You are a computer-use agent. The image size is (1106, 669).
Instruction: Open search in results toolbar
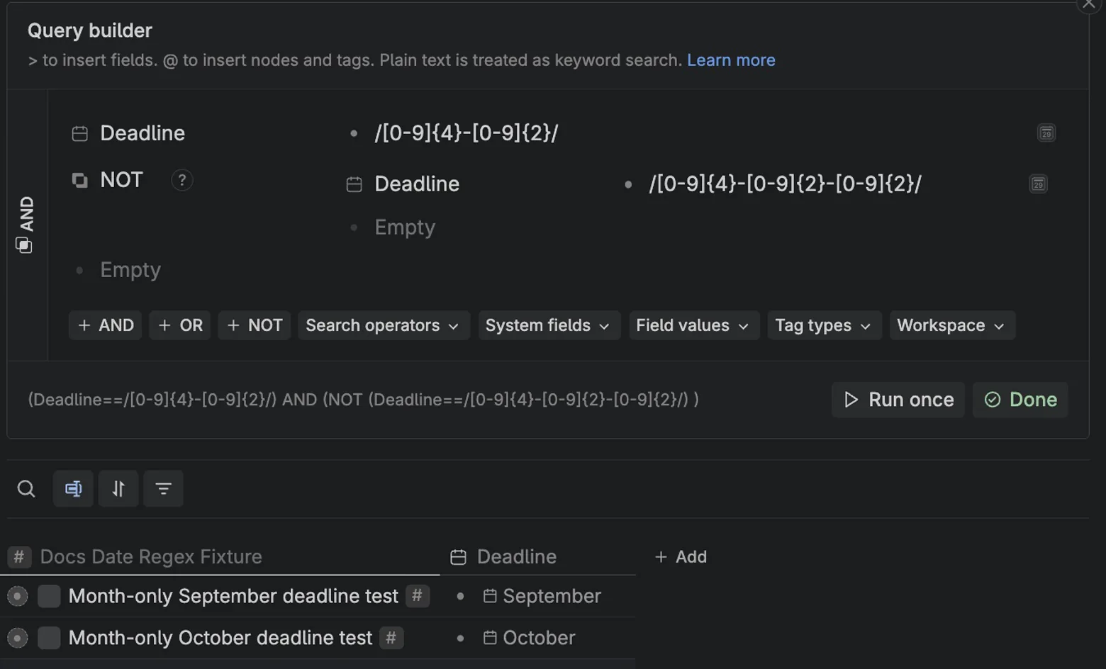pyautogui.click(x=26, y=488)
